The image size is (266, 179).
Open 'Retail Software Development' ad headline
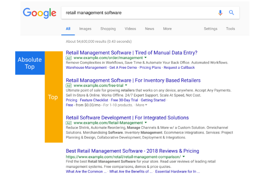tap(127, 118)
